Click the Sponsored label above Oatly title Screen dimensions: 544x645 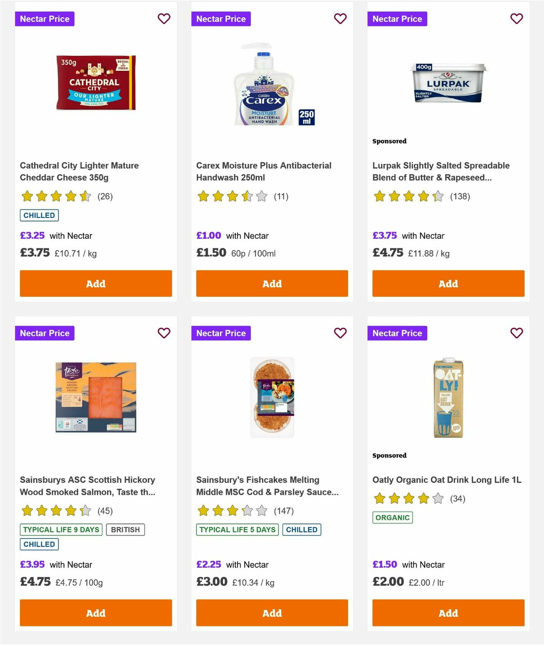pos(389,455)
